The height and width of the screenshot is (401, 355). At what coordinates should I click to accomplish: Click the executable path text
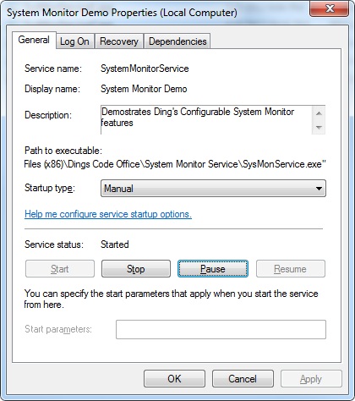175,164
